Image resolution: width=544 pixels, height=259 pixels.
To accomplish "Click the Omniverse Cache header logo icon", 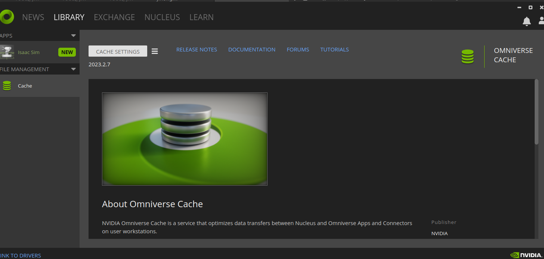I will 467,57.
